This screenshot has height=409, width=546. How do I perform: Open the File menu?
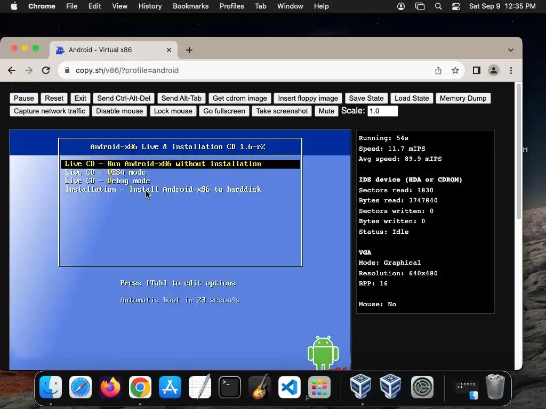(x=72, y=6)
